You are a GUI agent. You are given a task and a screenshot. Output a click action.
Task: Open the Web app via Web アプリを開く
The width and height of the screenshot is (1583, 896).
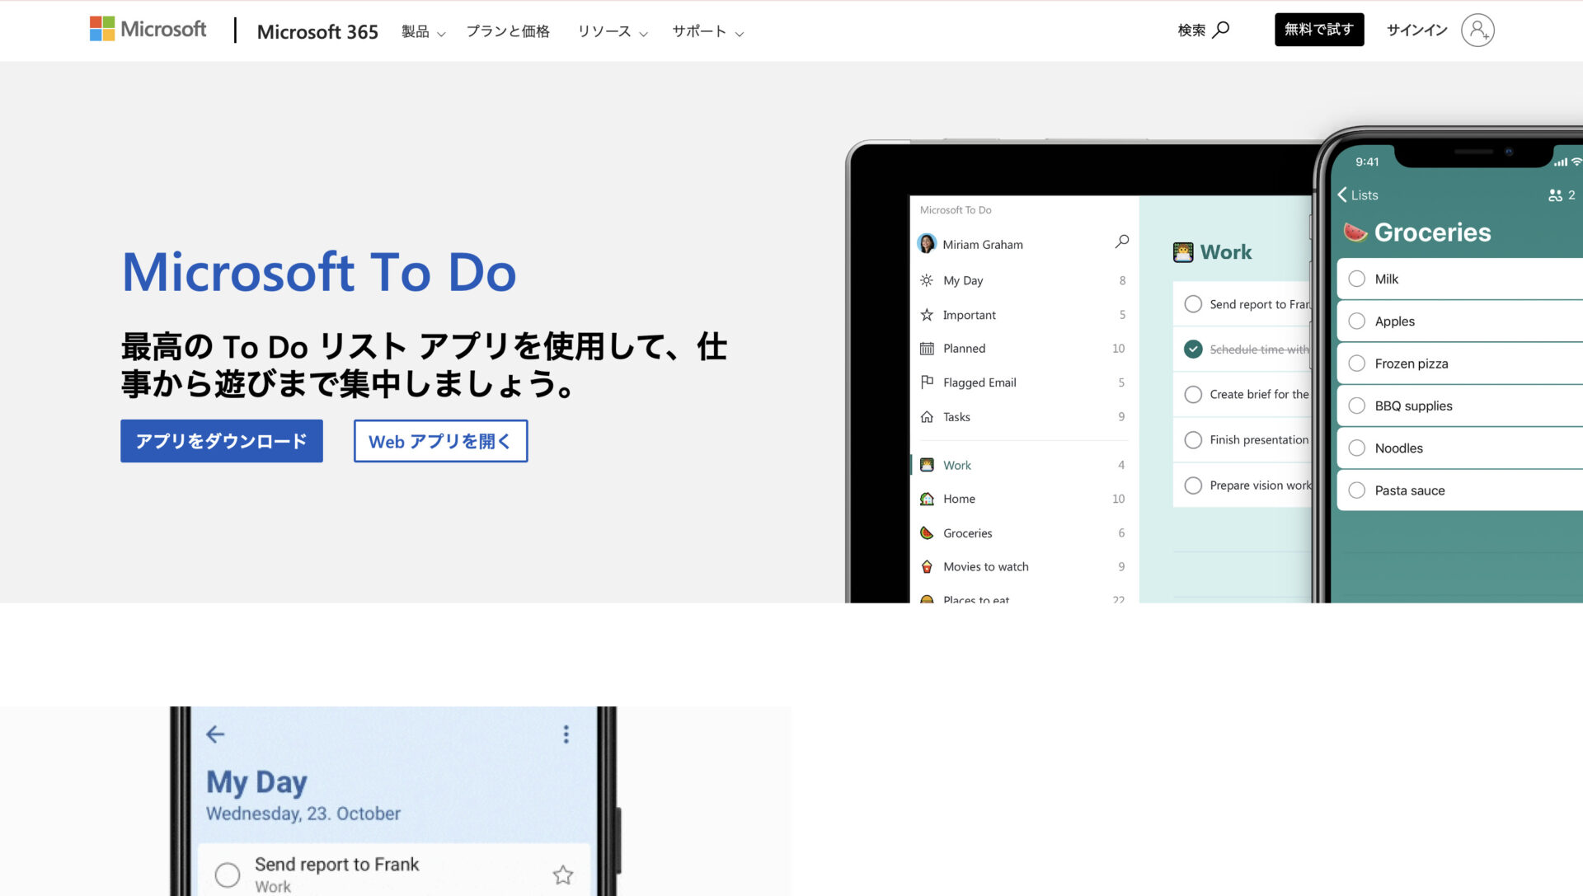440,441
